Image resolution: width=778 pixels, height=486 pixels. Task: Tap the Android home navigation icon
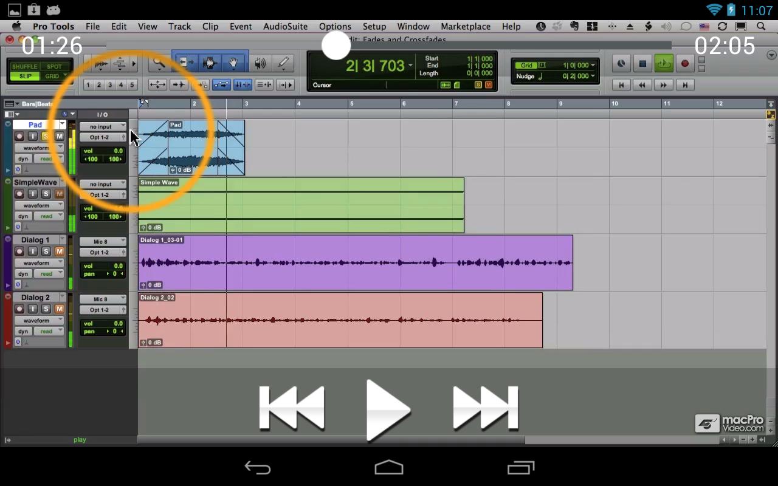(x=389, y=468)
